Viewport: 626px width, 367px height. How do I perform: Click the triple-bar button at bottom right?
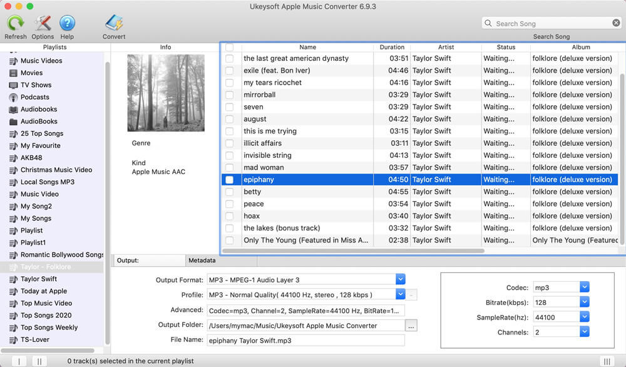pyautogui.click(x=607, y=361)
